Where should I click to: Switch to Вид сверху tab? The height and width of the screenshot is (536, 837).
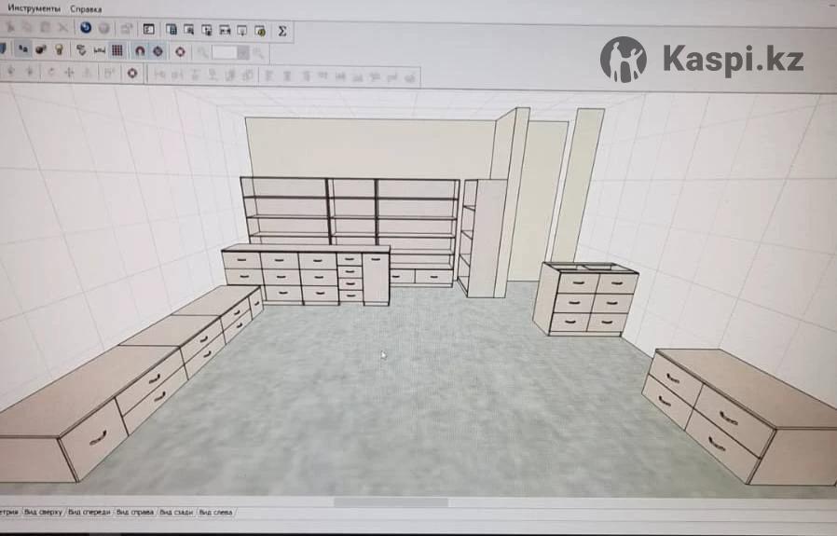pyautogui.click(x=44, y=512)
